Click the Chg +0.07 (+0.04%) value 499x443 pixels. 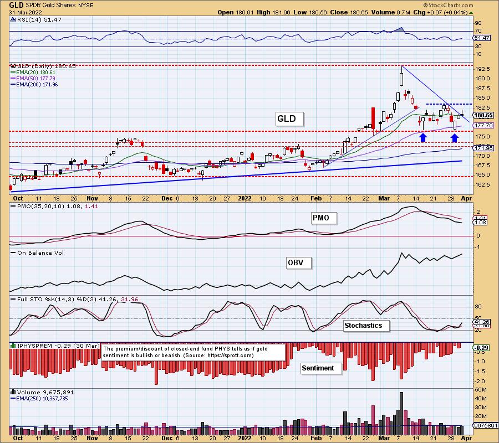440,12
